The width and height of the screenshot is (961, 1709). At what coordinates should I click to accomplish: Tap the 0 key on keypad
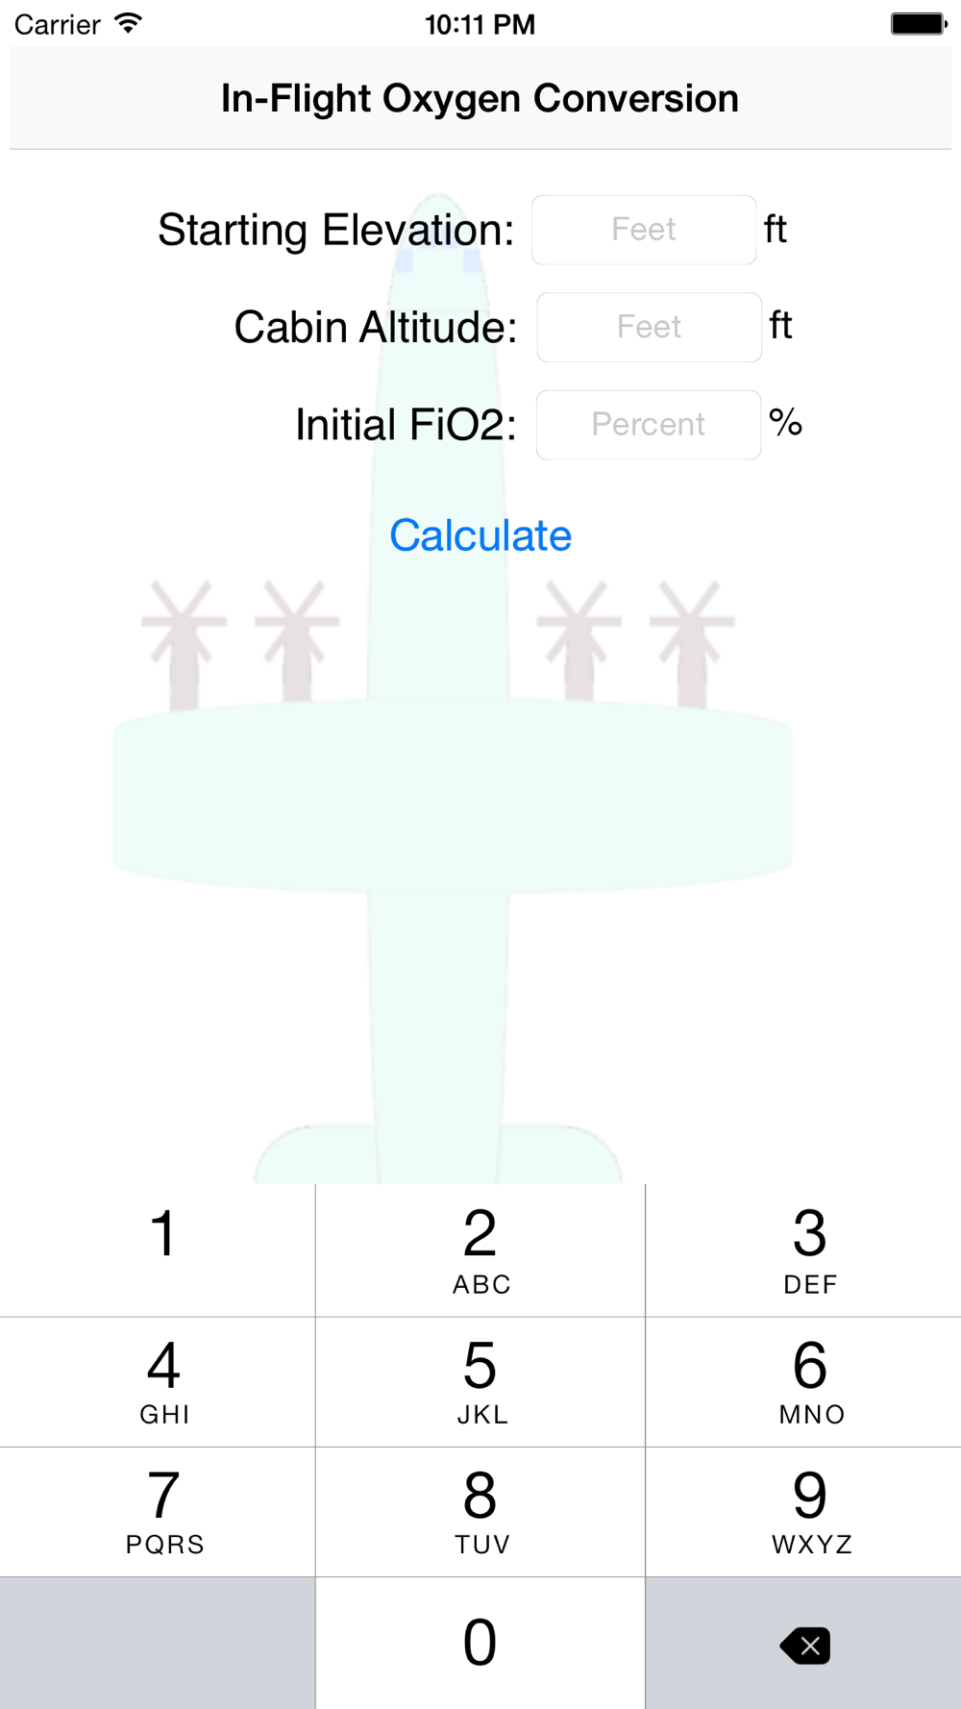[x=480, y=1644]
